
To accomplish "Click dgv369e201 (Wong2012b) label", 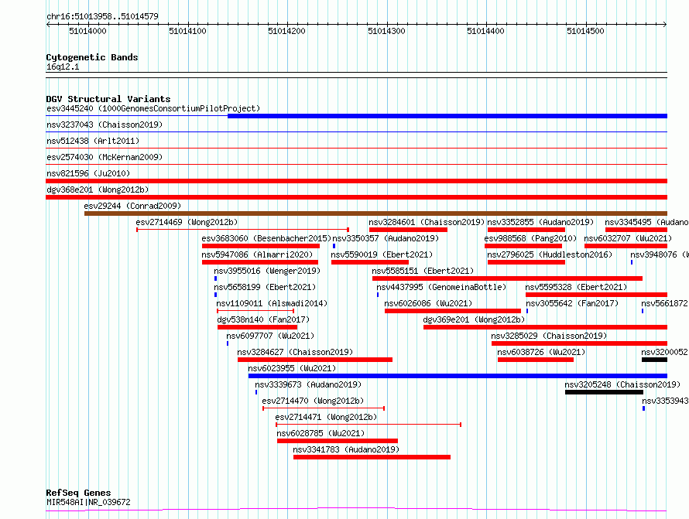I will (474, 319).
